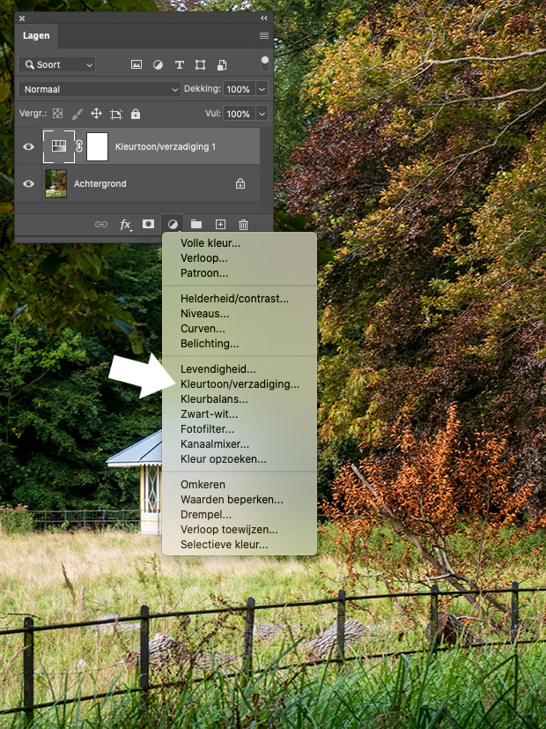Filter layers by smart object icon
546x729 pixels.
click(x=222, y=64)
